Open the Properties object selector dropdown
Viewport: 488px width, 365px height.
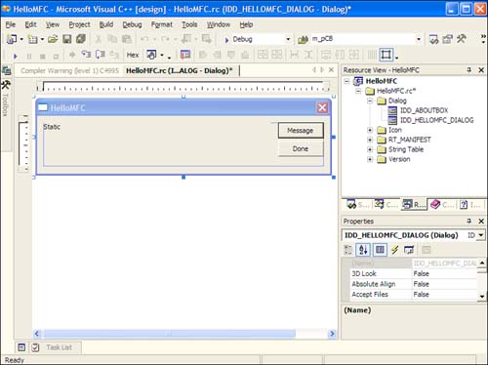click(x=481, y=235)
